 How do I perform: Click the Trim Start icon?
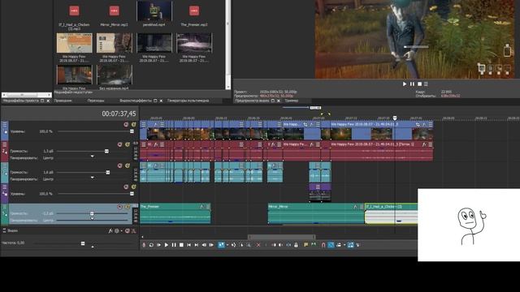274,245
